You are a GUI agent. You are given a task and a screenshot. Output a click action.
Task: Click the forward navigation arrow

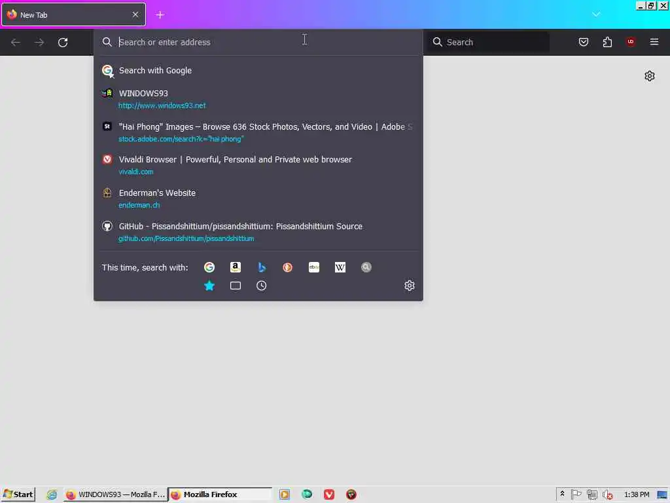click(39, 43)
